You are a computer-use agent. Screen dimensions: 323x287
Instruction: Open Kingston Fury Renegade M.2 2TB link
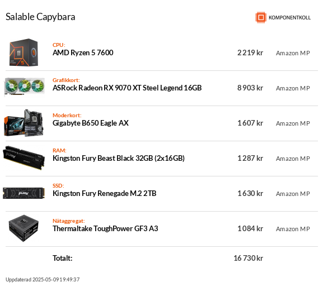(105, 194)
